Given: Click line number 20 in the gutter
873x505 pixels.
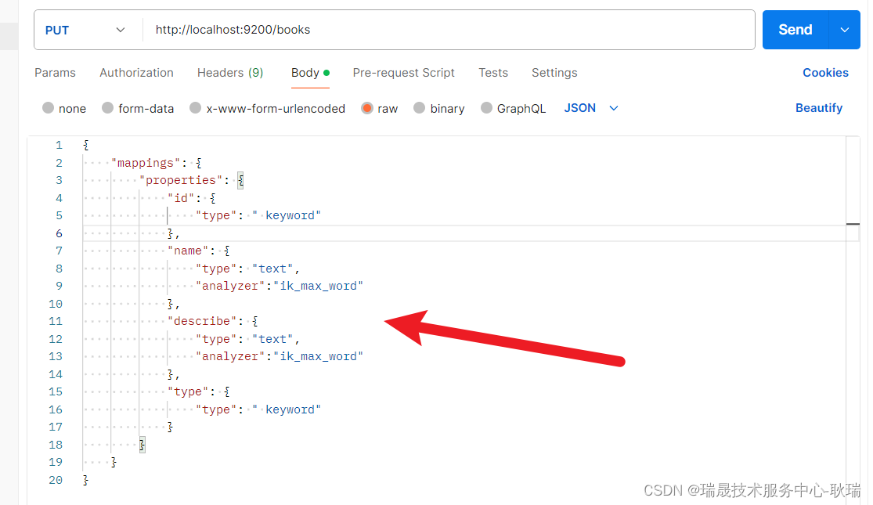Looking at the screenshot, I should (56, 480).
